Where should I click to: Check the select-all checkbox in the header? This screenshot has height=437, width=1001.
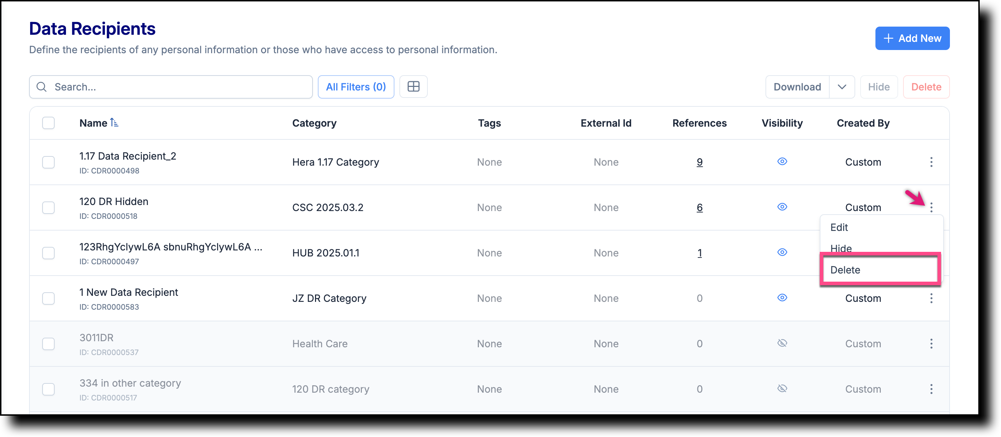48,123
